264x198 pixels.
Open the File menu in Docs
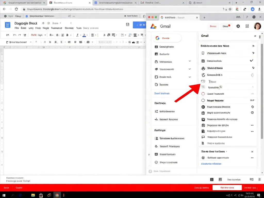[17, 28]
